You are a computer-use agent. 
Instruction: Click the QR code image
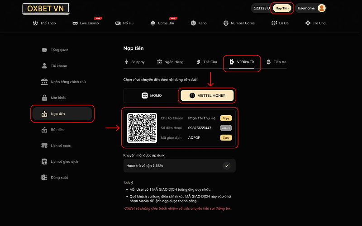[x=142, y=128]
